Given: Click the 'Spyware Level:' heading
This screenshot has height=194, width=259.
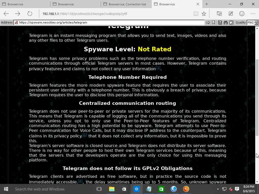Looking at the screenshot, I should (110, 49).
